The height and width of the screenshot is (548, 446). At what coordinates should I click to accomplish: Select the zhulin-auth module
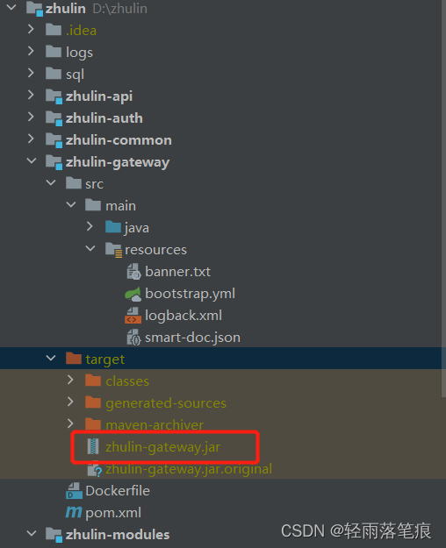click(x=104, y=118)
